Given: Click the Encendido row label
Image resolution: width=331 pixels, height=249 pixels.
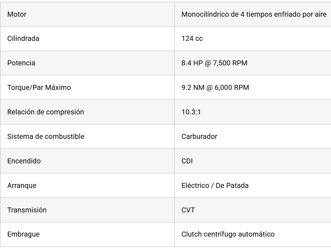Looking at the screenshot, I should click(24, 161).
